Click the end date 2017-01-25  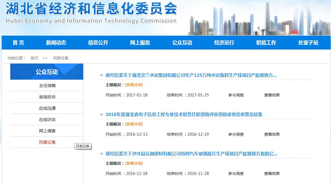198,95
